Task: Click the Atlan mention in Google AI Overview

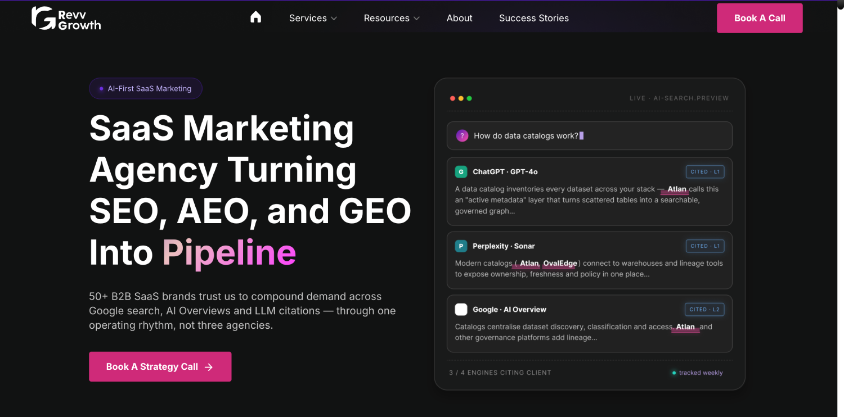Action: tap(685, 327)
